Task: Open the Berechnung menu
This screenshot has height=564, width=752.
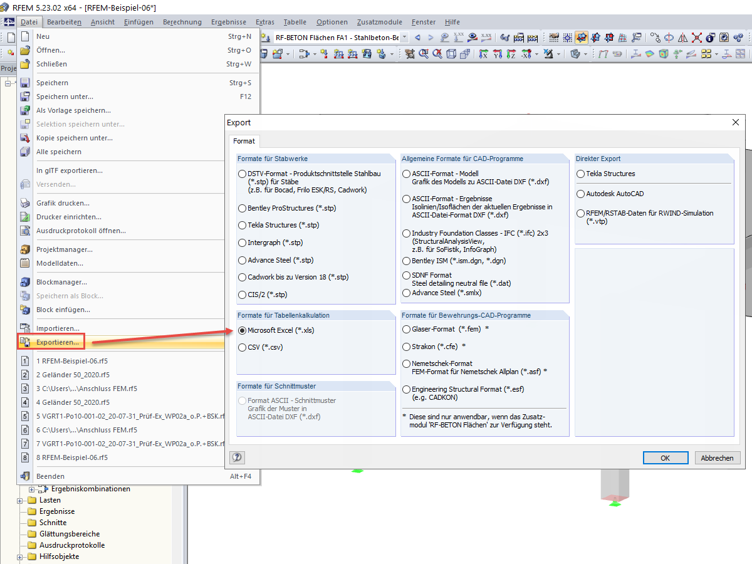Action: coord(182,22)
